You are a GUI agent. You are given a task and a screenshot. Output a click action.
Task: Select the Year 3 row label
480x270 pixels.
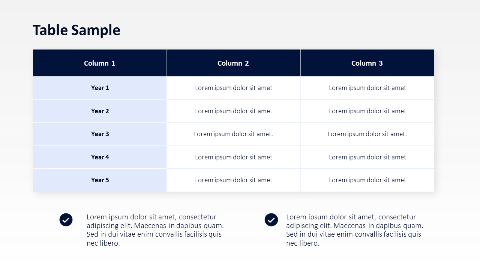[100, 134]
